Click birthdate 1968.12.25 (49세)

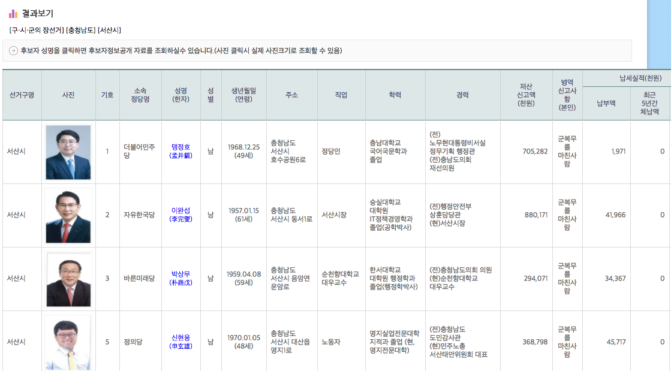(243, 152)
